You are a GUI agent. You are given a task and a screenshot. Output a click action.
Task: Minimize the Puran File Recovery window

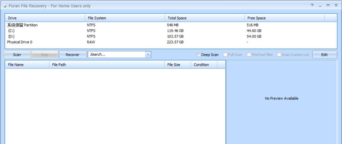pos(320,6)
